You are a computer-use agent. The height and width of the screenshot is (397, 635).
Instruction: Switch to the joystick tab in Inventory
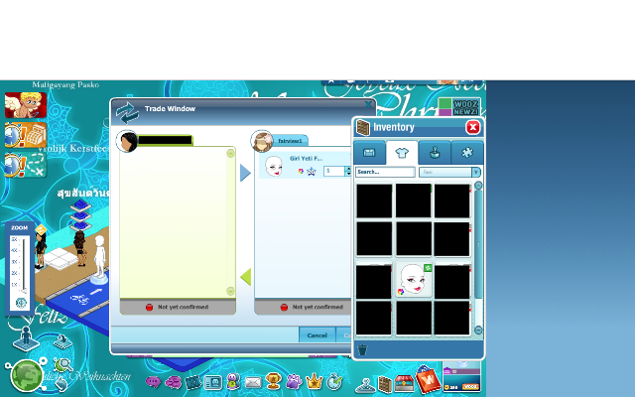tap(435, 153)
